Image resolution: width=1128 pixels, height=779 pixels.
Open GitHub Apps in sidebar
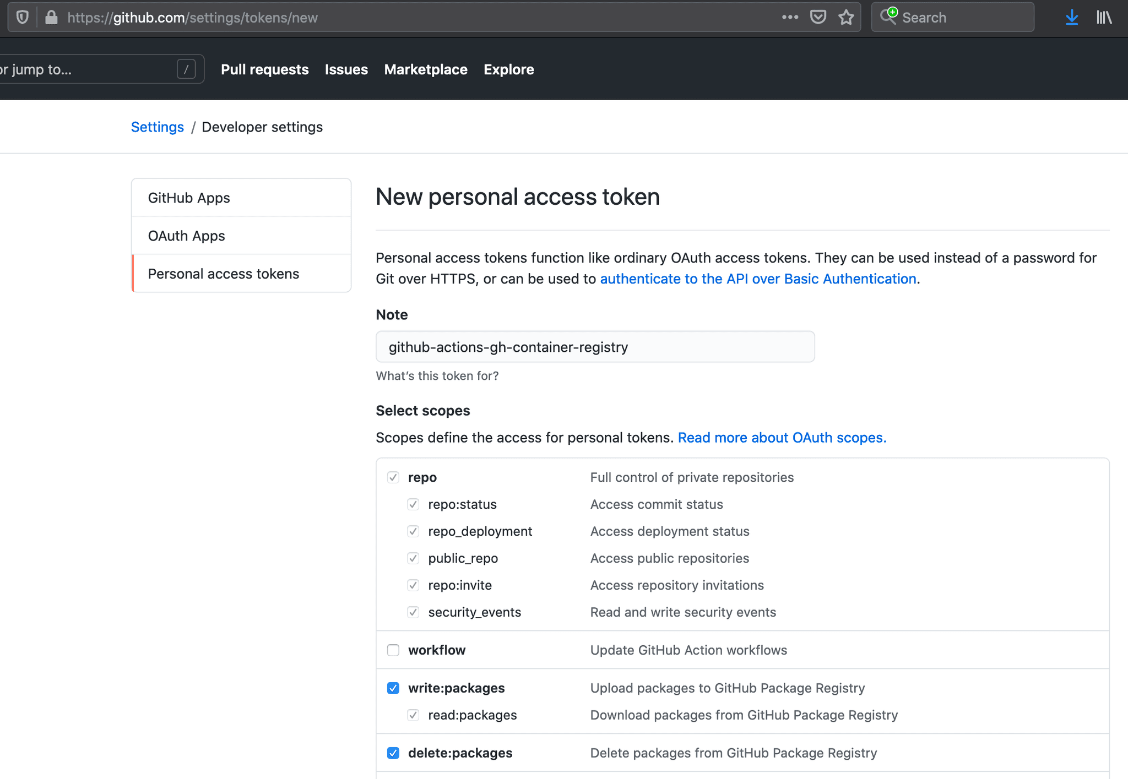[189, 198]
